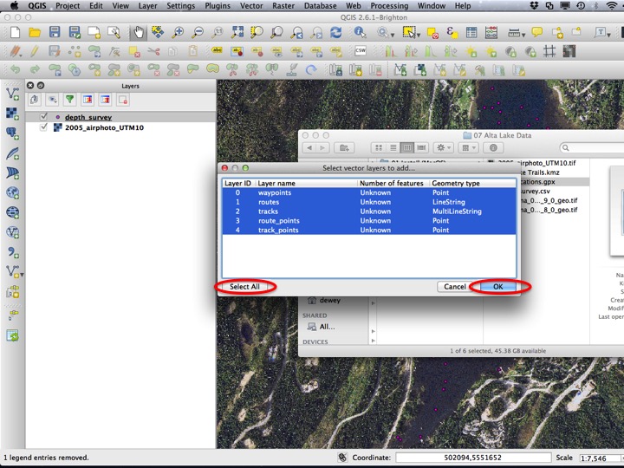Screen dimensions: 624x468
Task: Select the Pan Map hand tool
Action: [x=138, y=32]
